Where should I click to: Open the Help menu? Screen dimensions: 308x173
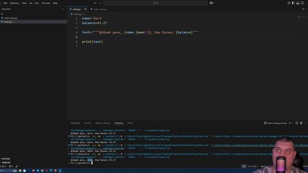point(55,3)
